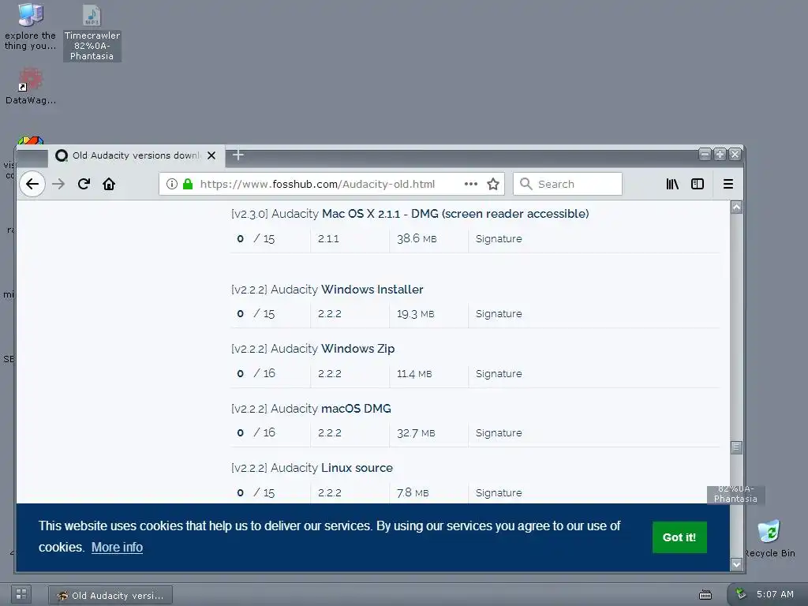The width and height of the screenshot is (808, 606).
Task: Click the 19.3 MB size value
Action: [x=415, y=314]
